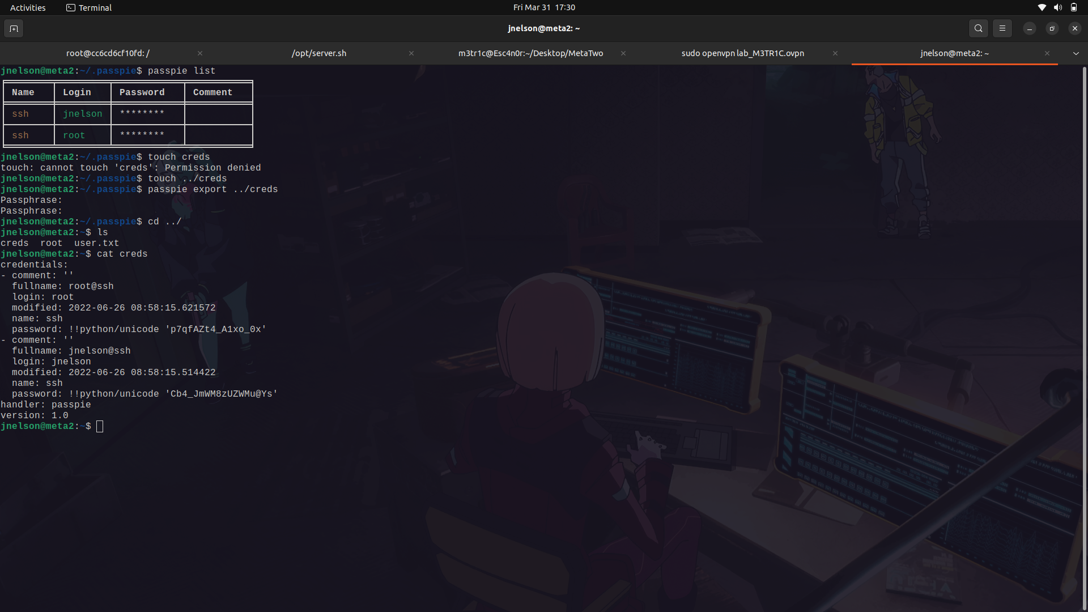Viewport: 1088px width, 612px height.
Task: Open a new terminal tab
Action: 14,28
